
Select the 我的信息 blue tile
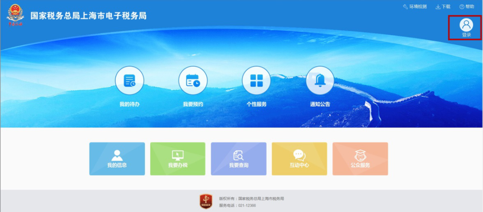click(x=117, y=159)
